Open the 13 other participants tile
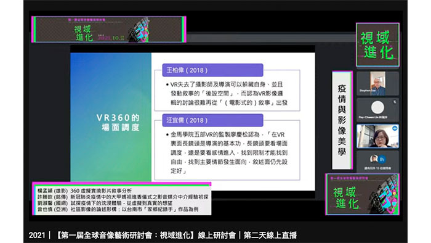 pyautogui.click(x=377, y=162)
